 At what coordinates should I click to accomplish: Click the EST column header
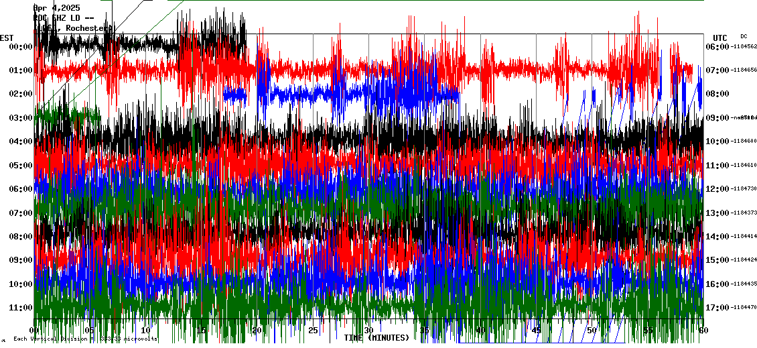(x=7, y=38)
